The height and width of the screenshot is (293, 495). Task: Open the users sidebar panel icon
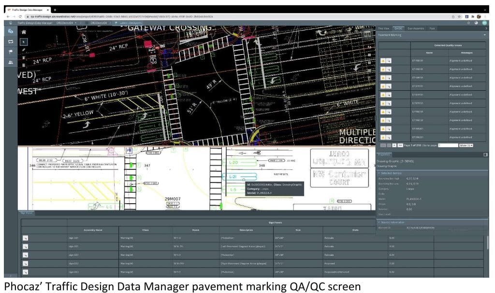pyautogui.click(x=11, y=62)
